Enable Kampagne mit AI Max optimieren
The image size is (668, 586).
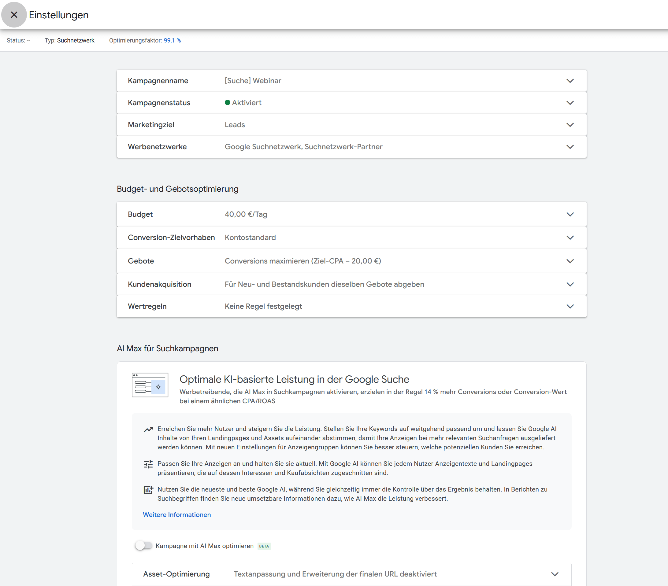143,545
